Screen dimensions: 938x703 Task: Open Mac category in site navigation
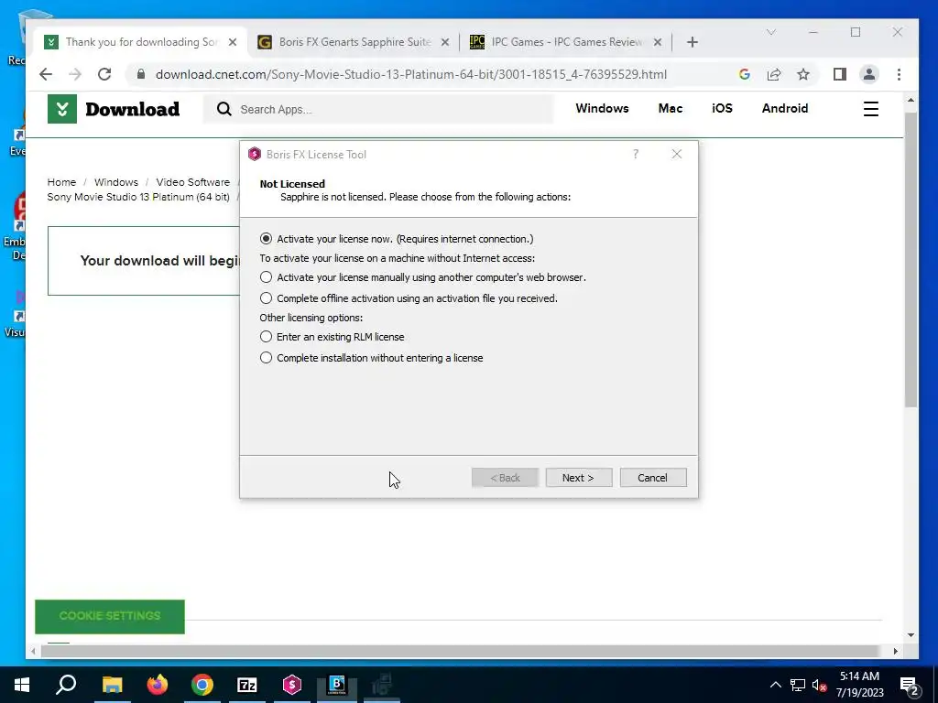670,108
